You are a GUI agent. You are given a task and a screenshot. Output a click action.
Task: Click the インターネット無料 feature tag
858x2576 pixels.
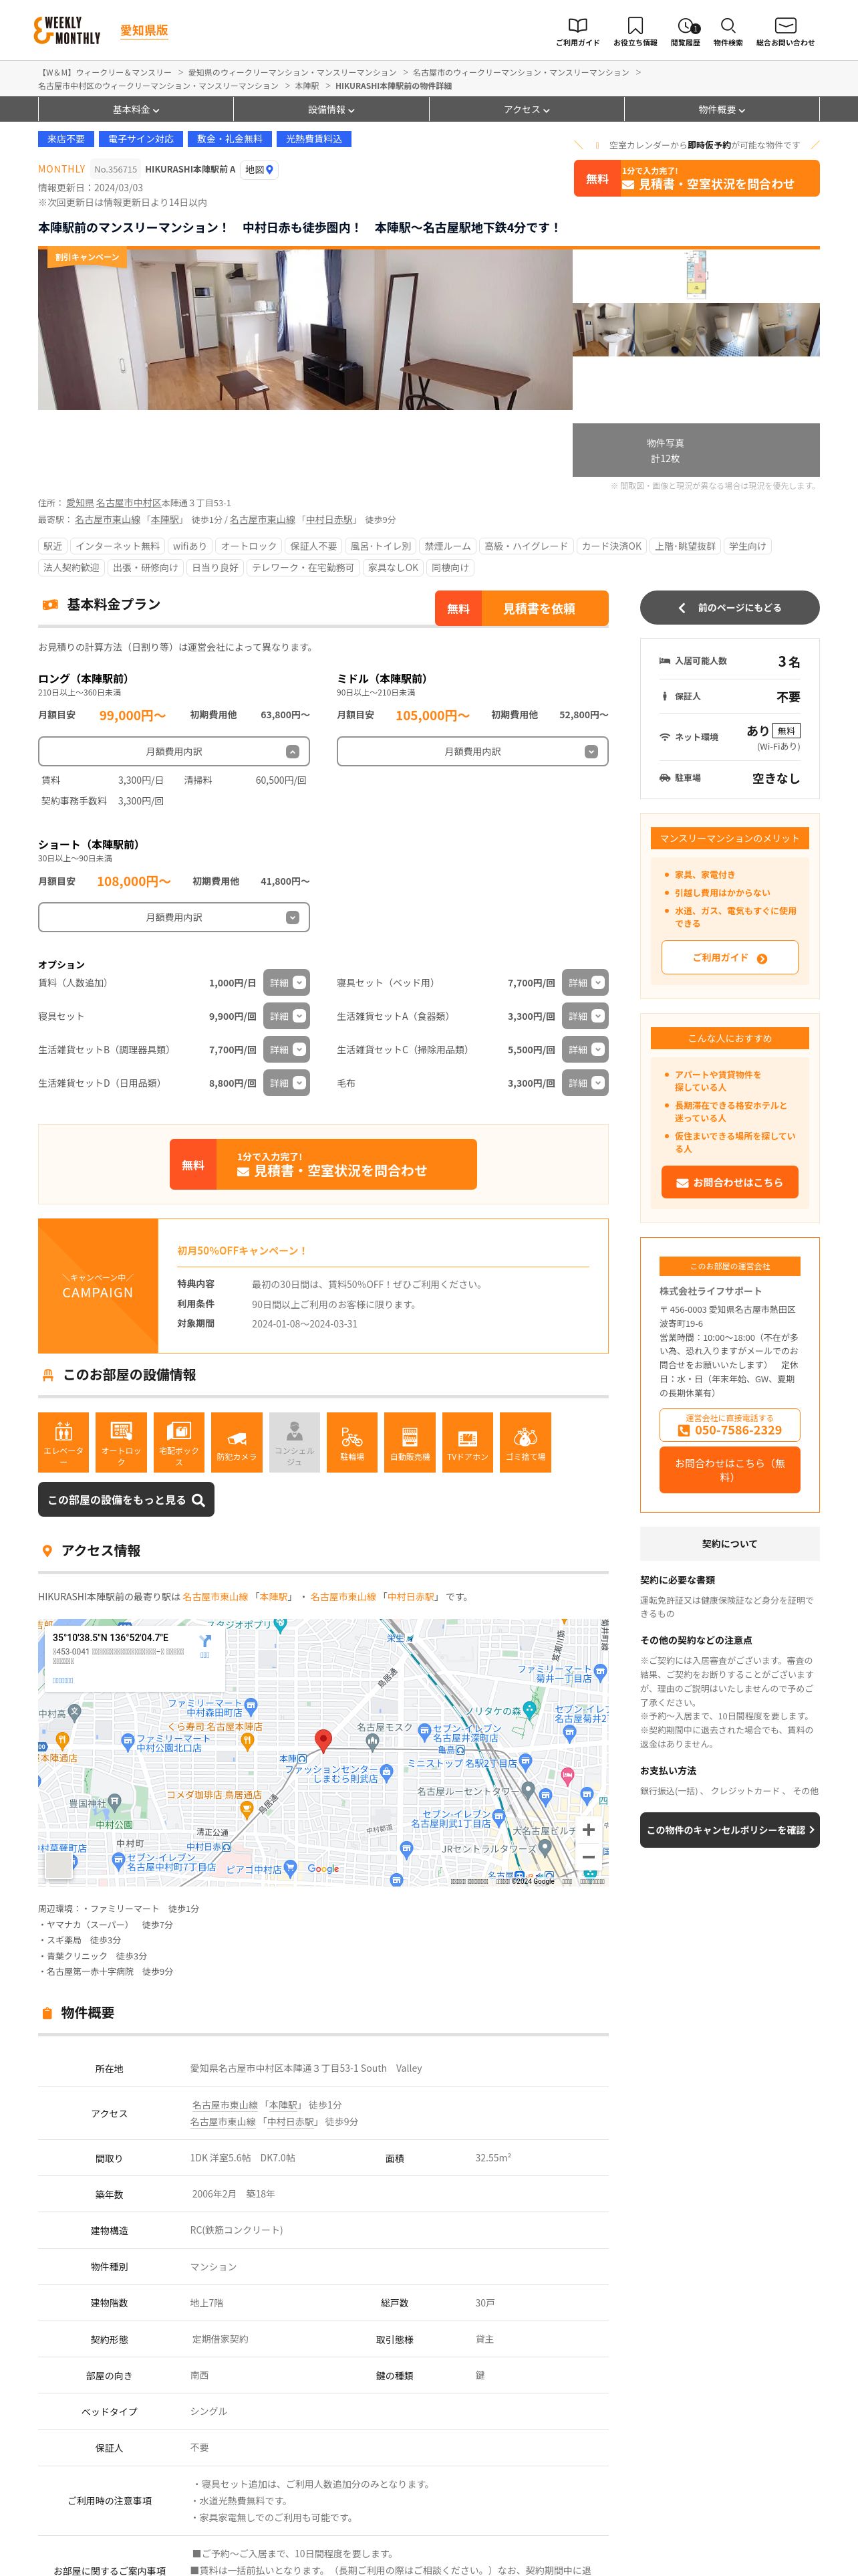pos(117,546)
